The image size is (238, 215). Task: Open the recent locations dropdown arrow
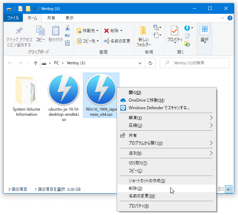pyautogui.click(x=28, y=63)
